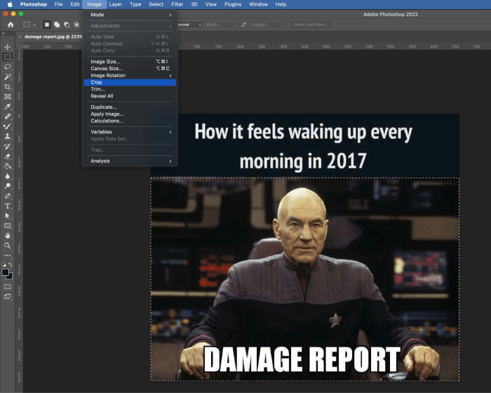This screenshot has width=491, height=393.
Task: Select the Rectangular Marquee tool
Action: [x=8, y=57]
